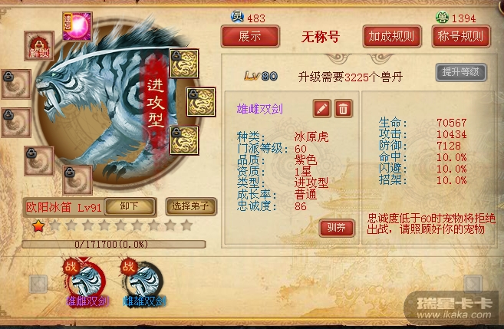Click the pencil rename icon
The height and width of the screenshot is (329, 504).
[321, 109]
